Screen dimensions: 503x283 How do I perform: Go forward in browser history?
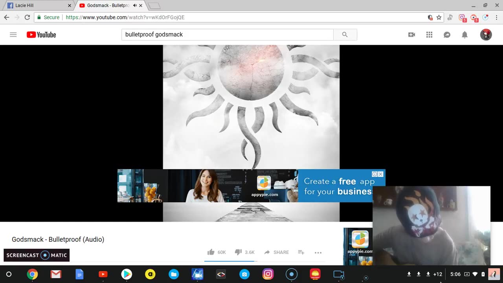(17, 17)
